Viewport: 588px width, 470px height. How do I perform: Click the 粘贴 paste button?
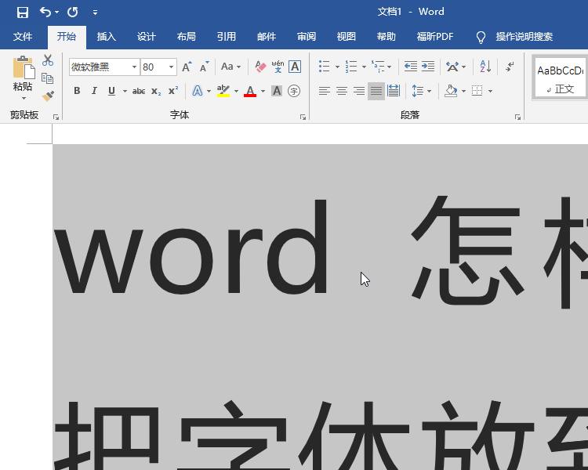click(23, 74)
